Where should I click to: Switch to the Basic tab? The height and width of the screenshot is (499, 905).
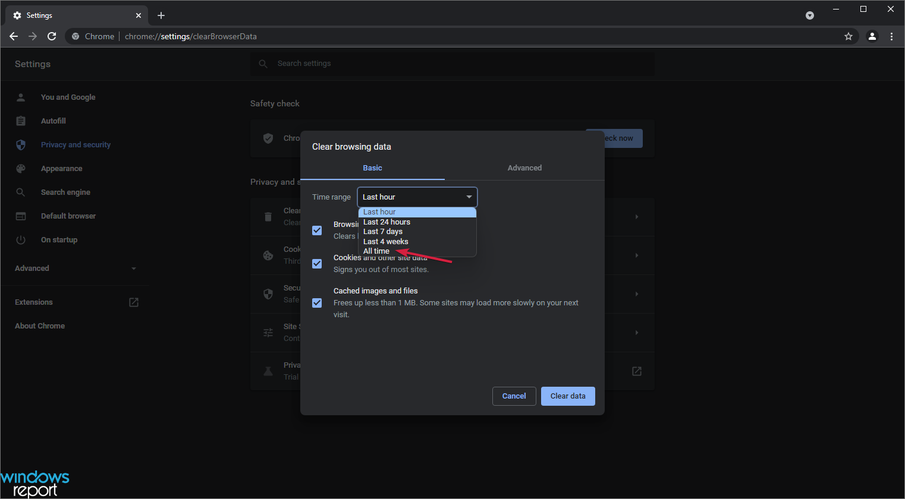point(372,168)
